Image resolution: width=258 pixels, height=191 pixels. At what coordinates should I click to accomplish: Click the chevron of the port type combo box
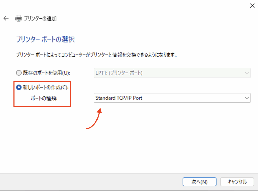[246, 98]
